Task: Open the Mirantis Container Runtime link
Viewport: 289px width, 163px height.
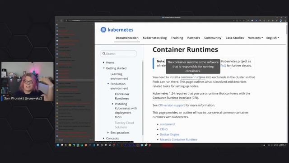Action: point(178,139)
